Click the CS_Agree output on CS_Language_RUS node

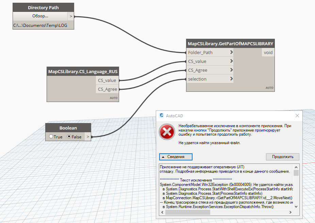click(x=107, y=89)
